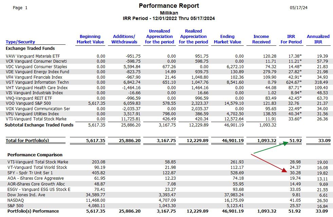Select the Dow Jones Ind. Ave row
The image size is (333, 217).
166,195
